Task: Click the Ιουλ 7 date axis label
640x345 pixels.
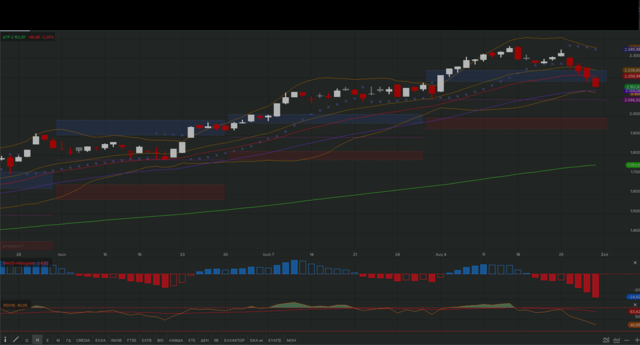Action: click(x=268, y=254)
